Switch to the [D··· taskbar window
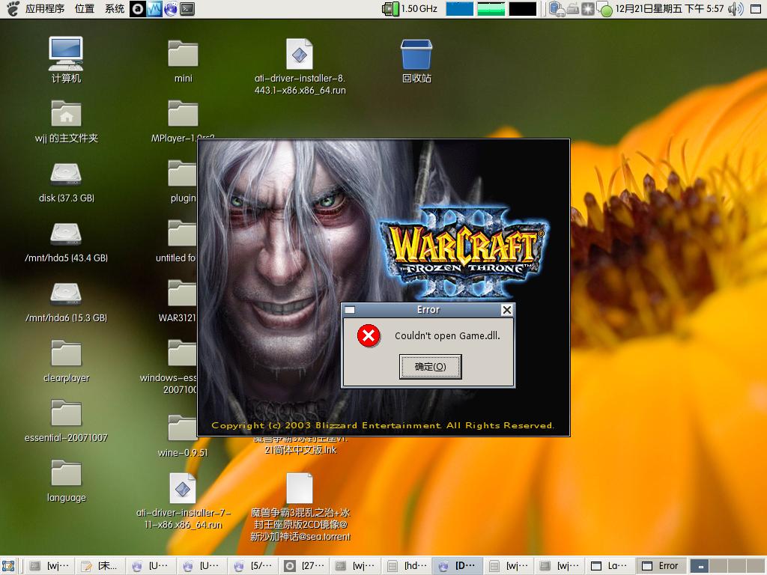This screenshot has height=575, width=767. [456, 566]
